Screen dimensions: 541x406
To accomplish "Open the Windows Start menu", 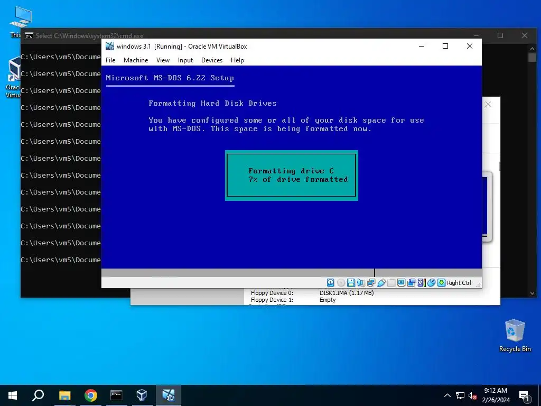I will click(x=13, y=395).
